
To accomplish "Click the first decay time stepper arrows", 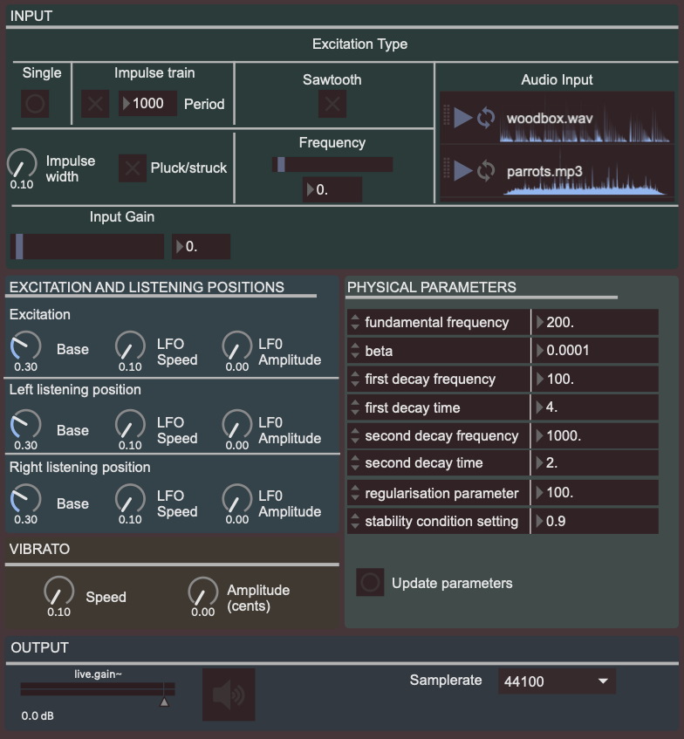I will pyautogui.click(x=355, y=407).
